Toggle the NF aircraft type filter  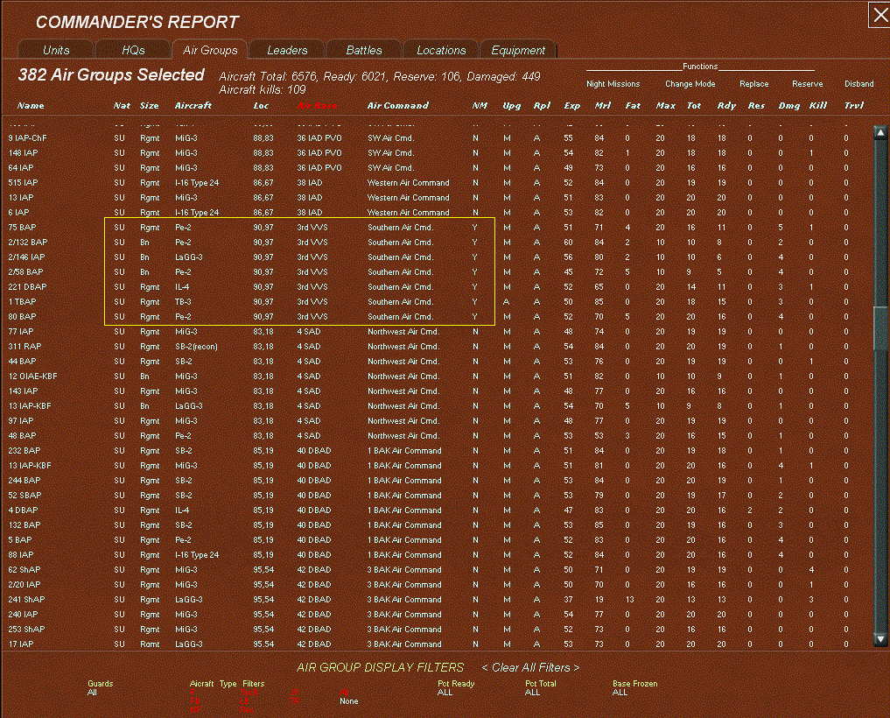pos(194,709)
